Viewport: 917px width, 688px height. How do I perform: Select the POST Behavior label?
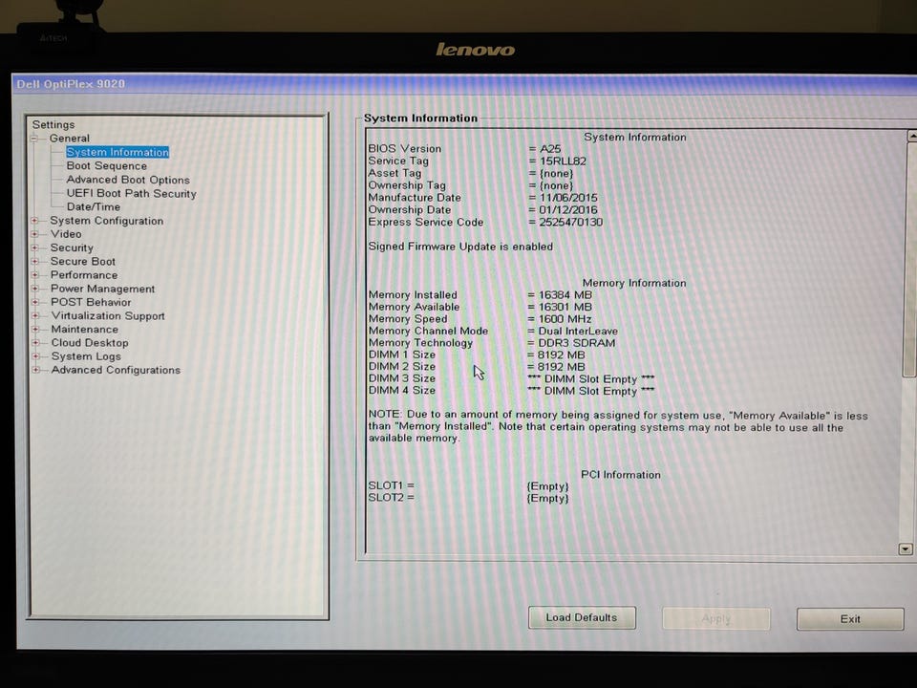click(91, 302)
